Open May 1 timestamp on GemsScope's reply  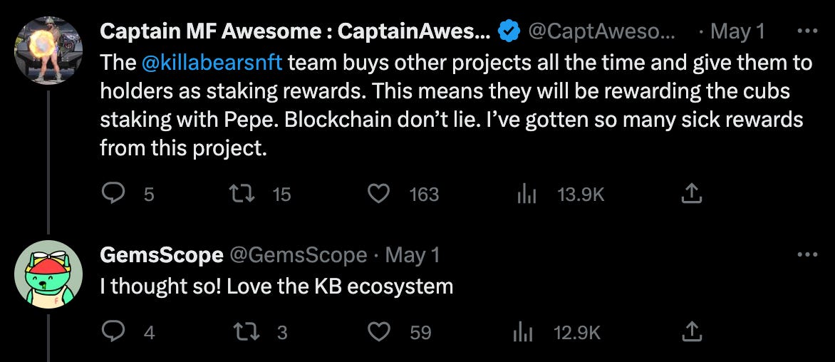point(413,256)
